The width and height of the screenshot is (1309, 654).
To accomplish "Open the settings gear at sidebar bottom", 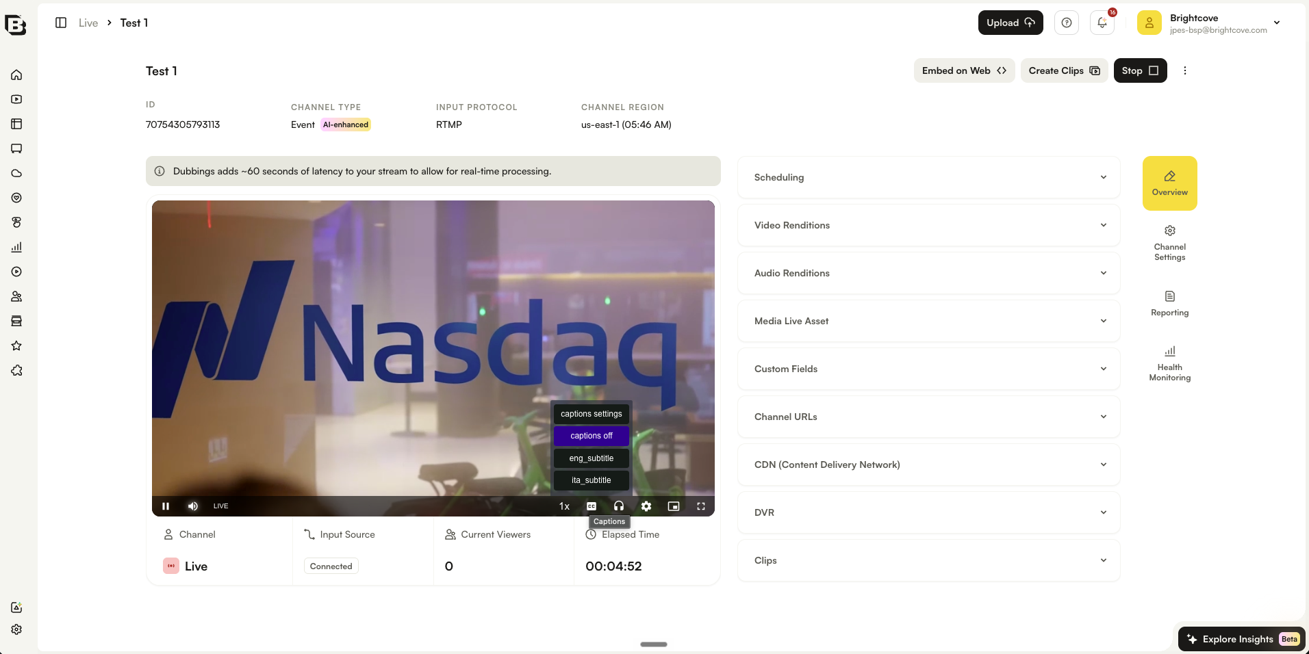I will coord(16,629).
